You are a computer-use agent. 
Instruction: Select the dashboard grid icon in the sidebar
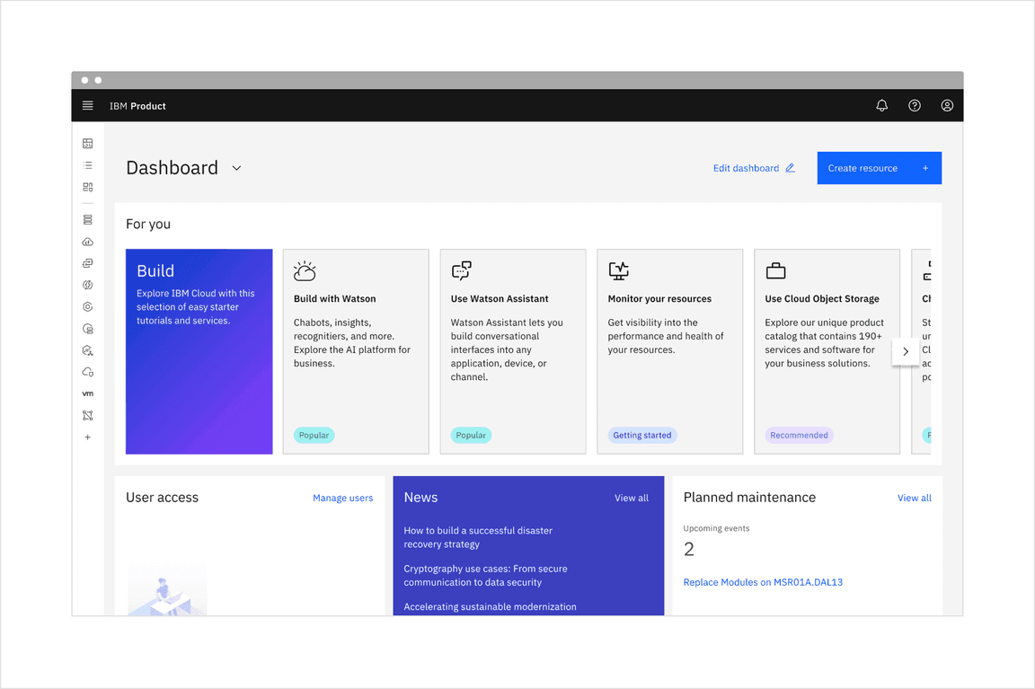(x=87, y=143)
